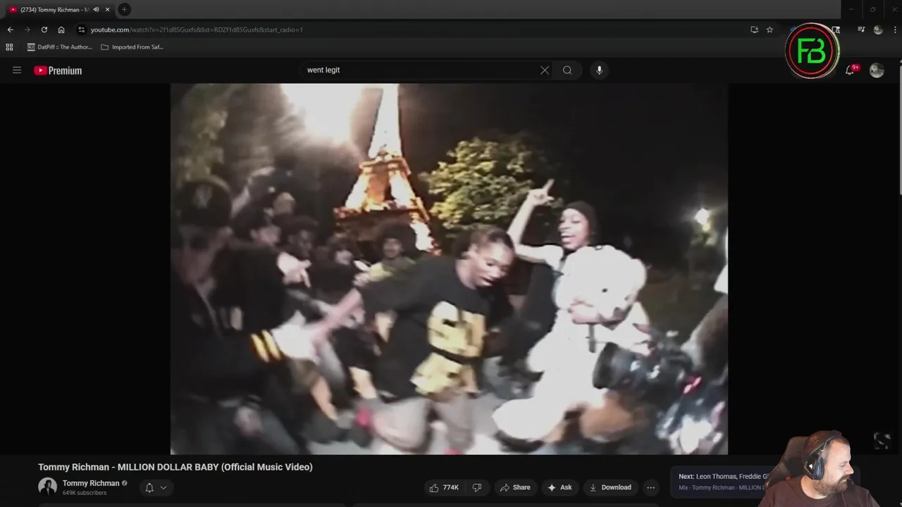
Task: Click the 649K subscribers text
Action: (85, 493)
